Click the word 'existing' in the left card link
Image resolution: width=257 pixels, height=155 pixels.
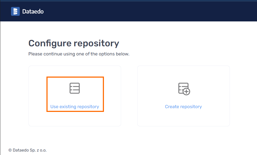[x=68, y=107]
